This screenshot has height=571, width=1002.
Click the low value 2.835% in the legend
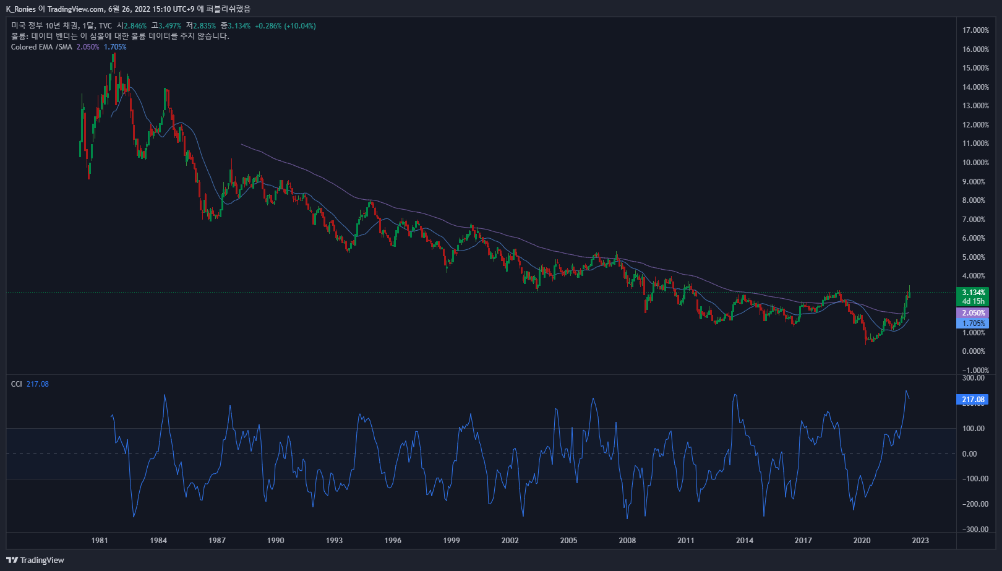tap(205, 26)
